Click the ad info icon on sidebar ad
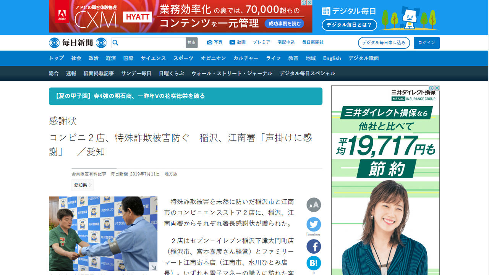Screen dimensions: 489x275 pos(432,88)
